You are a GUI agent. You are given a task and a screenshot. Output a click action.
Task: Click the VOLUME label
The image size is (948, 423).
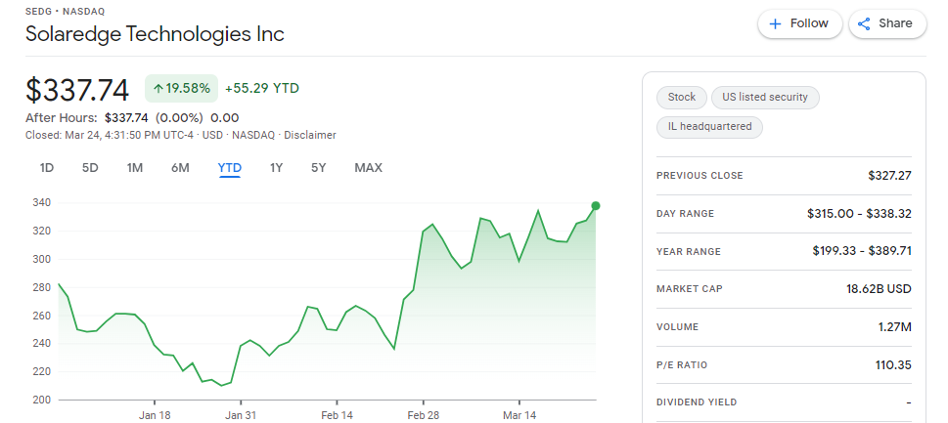click(677, 327)
